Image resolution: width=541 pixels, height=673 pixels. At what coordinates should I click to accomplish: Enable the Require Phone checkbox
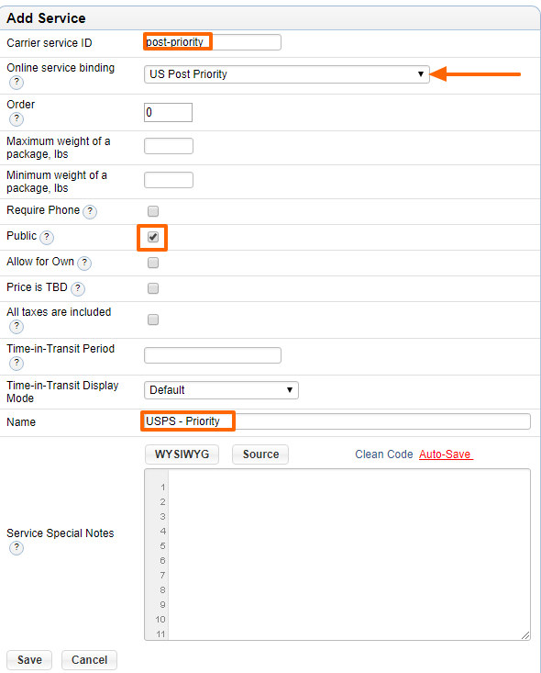point(153,211)
